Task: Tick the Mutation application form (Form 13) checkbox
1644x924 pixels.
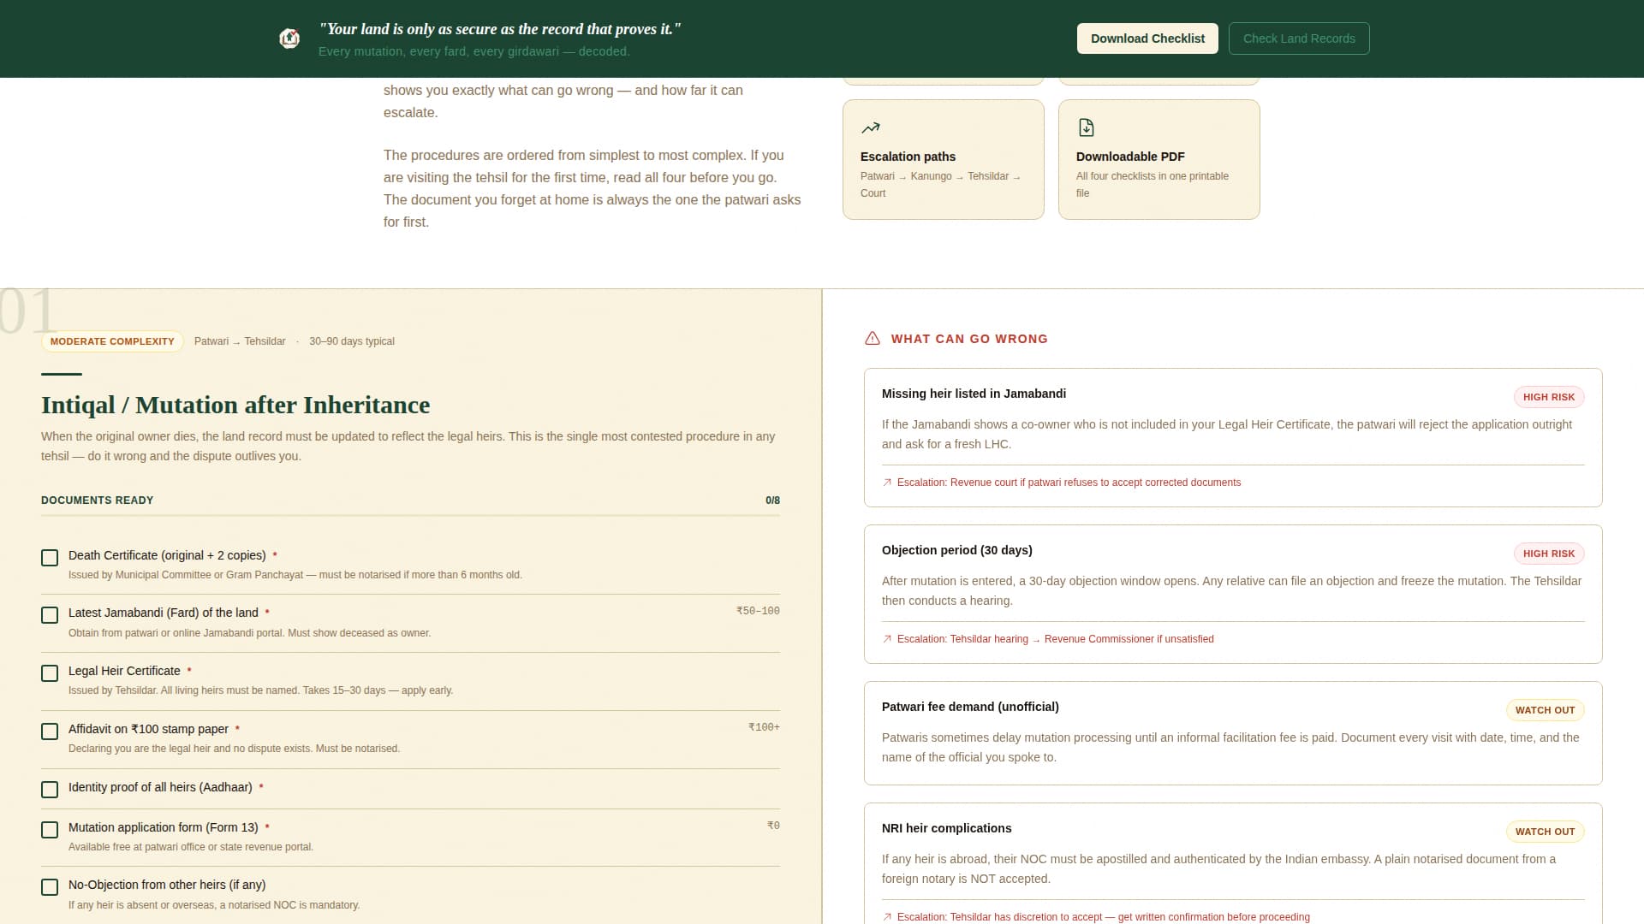Action: point(50,830)
